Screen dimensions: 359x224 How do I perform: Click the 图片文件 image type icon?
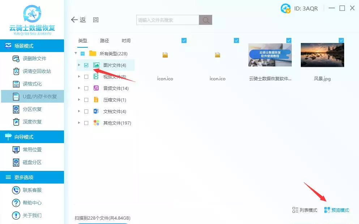point(96,65)
